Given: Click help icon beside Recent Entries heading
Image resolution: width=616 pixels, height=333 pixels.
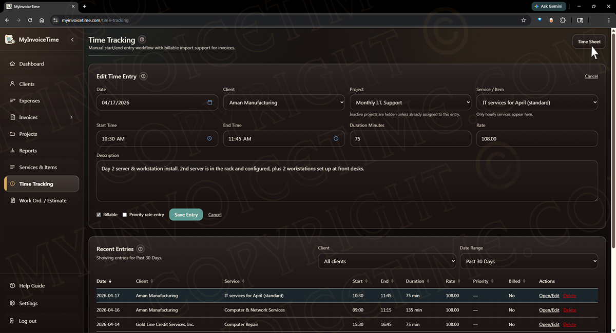Looking at the screenshot, I should [x=141, y=249].
